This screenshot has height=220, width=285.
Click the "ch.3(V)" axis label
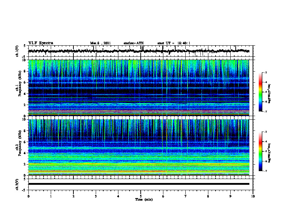tap(17, 184)
